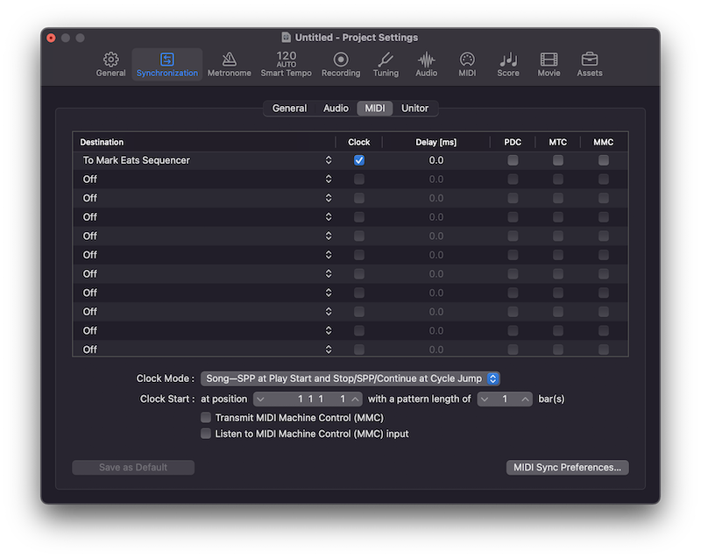
Task: Decrease the pattern length bars
Action: tap(485, 399)
